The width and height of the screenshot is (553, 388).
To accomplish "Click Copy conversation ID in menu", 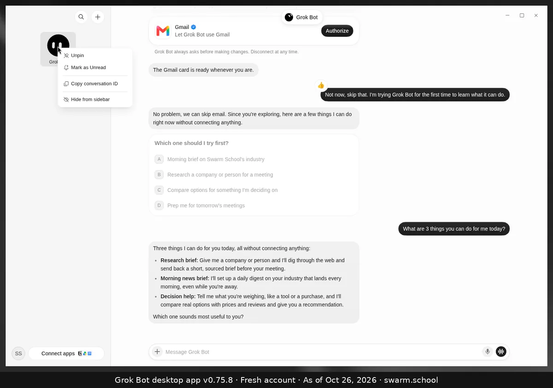I will click(x=95, y=84).
